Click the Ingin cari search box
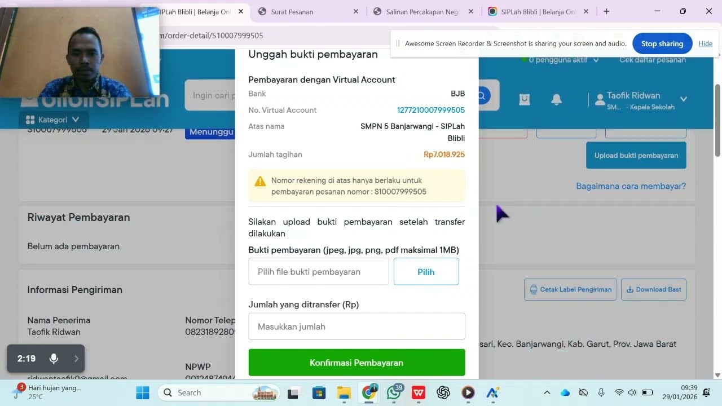Viewport: 722px width, 406px height. coord(210,95)
